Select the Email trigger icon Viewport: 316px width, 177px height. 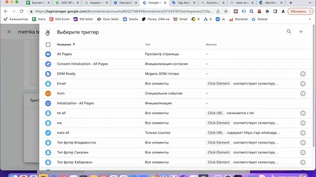tap(48, 84)
